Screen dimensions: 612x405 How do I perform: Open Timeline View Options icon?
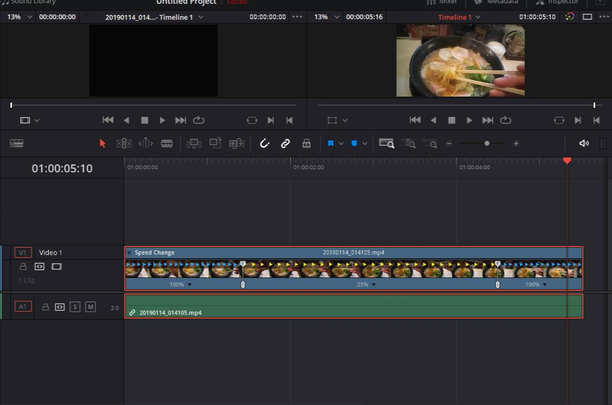[x=17, y=144]
